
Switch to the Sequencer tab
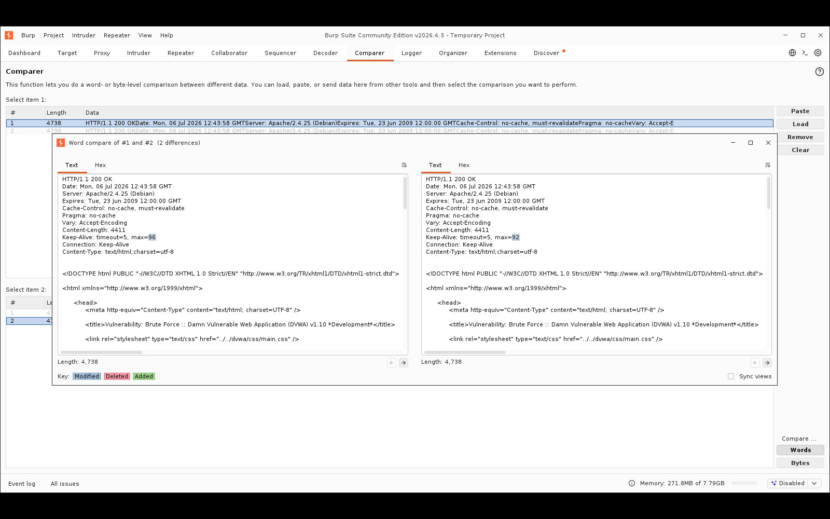280,53
